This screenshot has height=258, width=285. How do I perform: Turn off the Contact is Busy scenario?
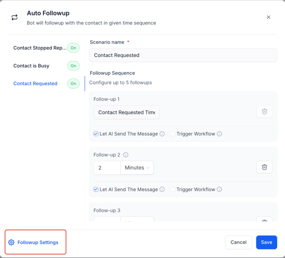coord(73,66)
